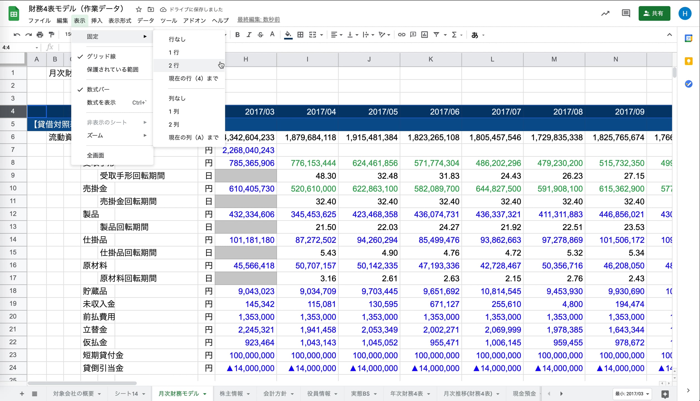Screen dimensions: 700x401
Task: Click the green 共有 share button
Action: click(654, 13)
